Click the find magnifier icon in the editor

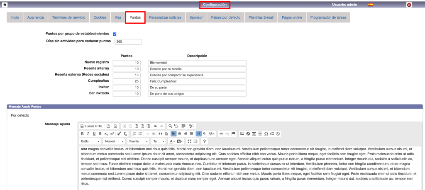170,126
